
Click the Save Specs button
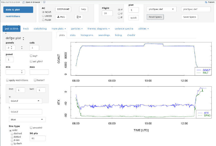(189, 17)
